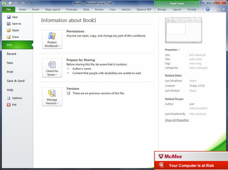
Task: Select Info in backstage sidebar
Action: (x=18, y=45)
